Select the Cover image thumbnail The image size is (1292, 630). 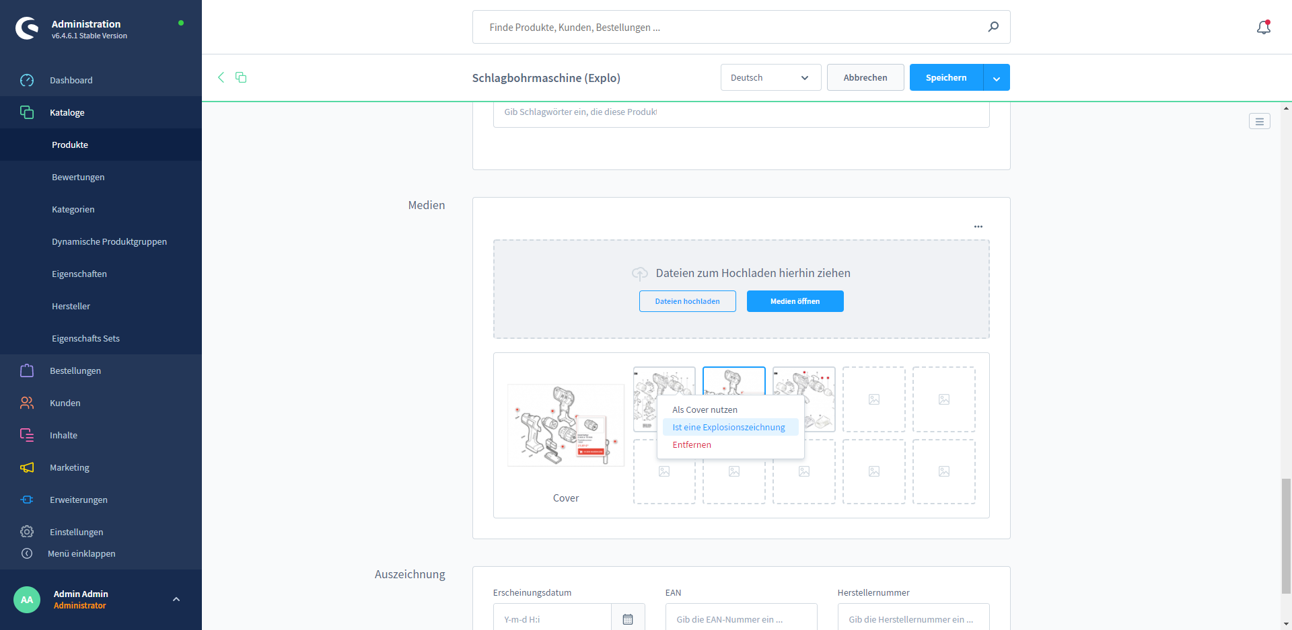point(565,425)
